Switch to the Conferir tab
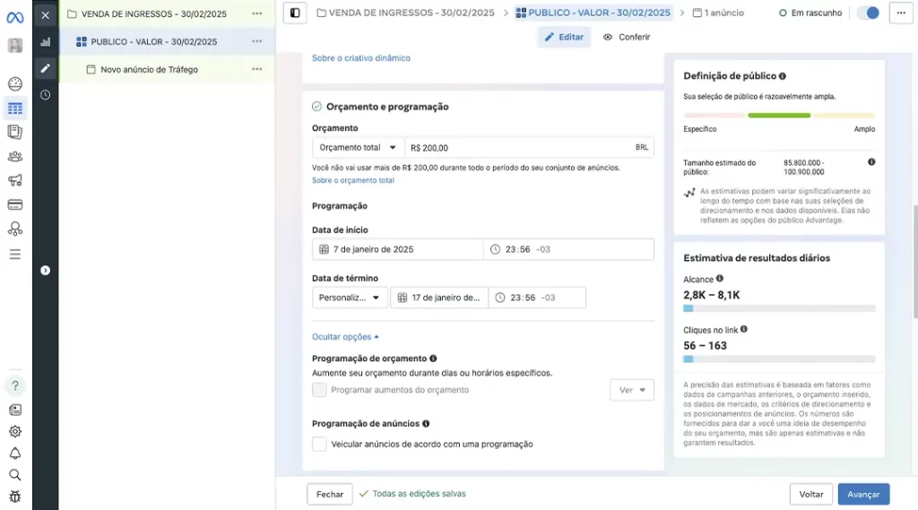 pos(627,37)
